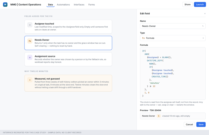This screenshot has width=209, height=135.
Task: Open the Interfaces tab
Action: coord(79,4)
